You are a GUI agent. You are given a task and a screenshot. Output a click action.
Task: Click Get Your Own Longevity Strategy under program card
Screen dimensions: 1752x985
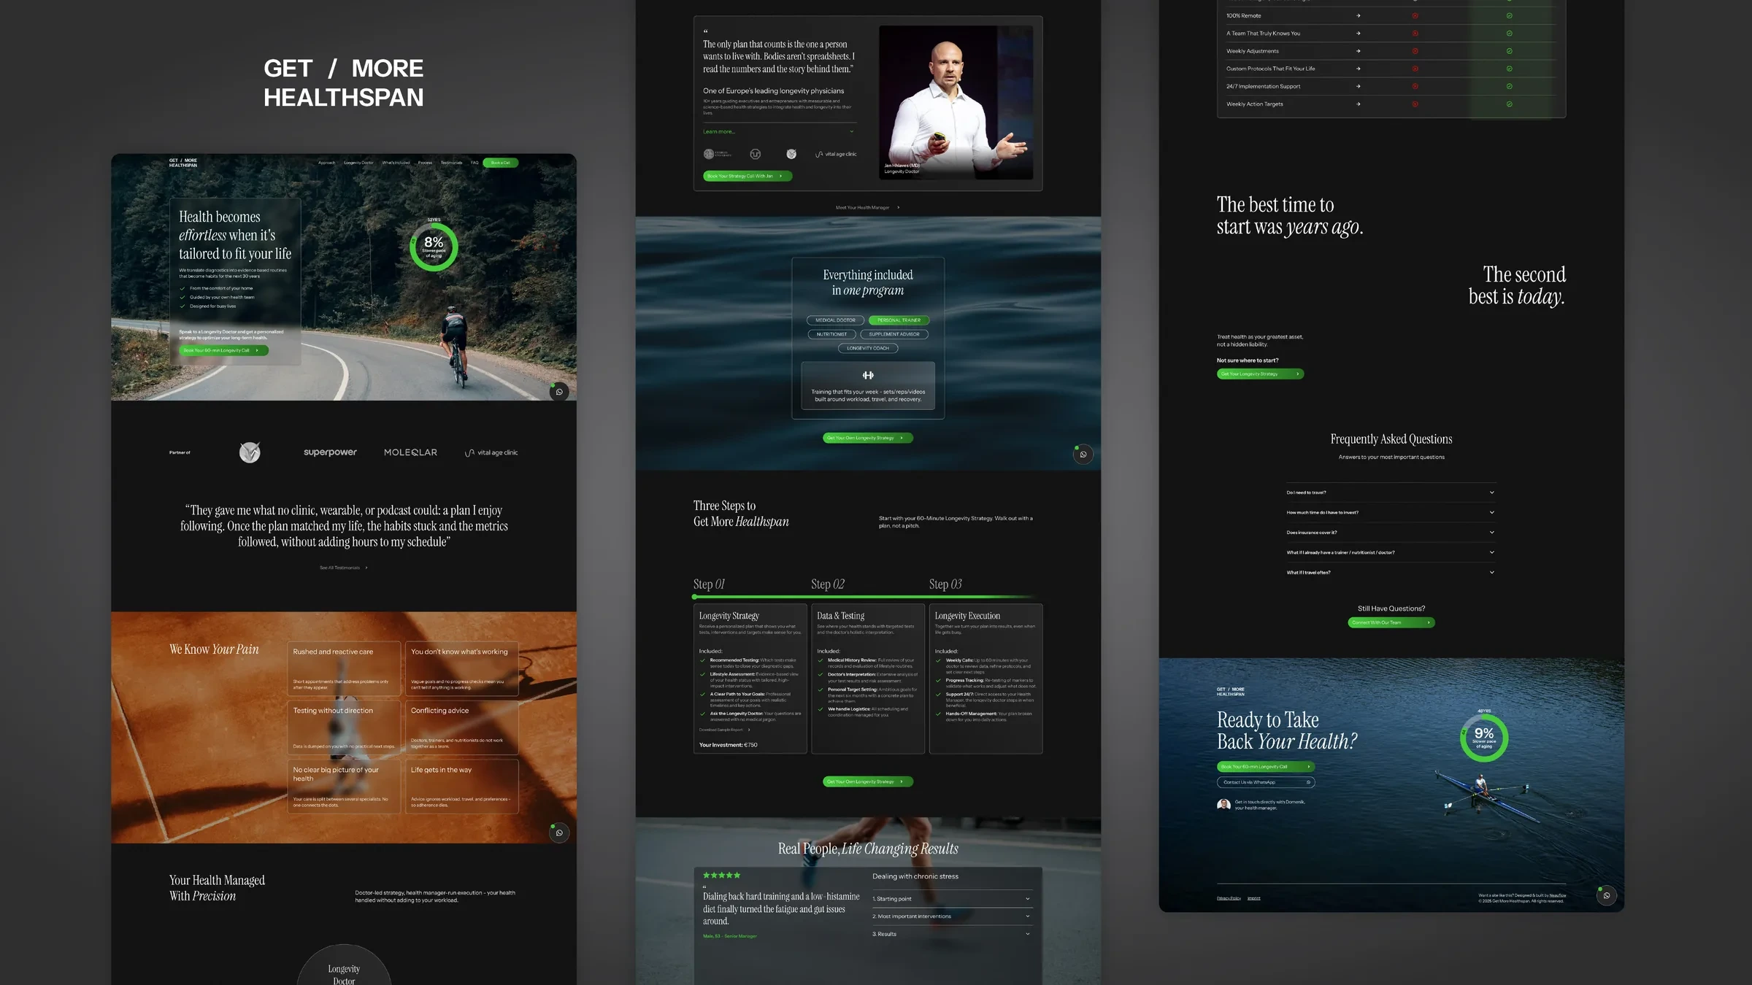pyautogui.click(x=868, y=438)
